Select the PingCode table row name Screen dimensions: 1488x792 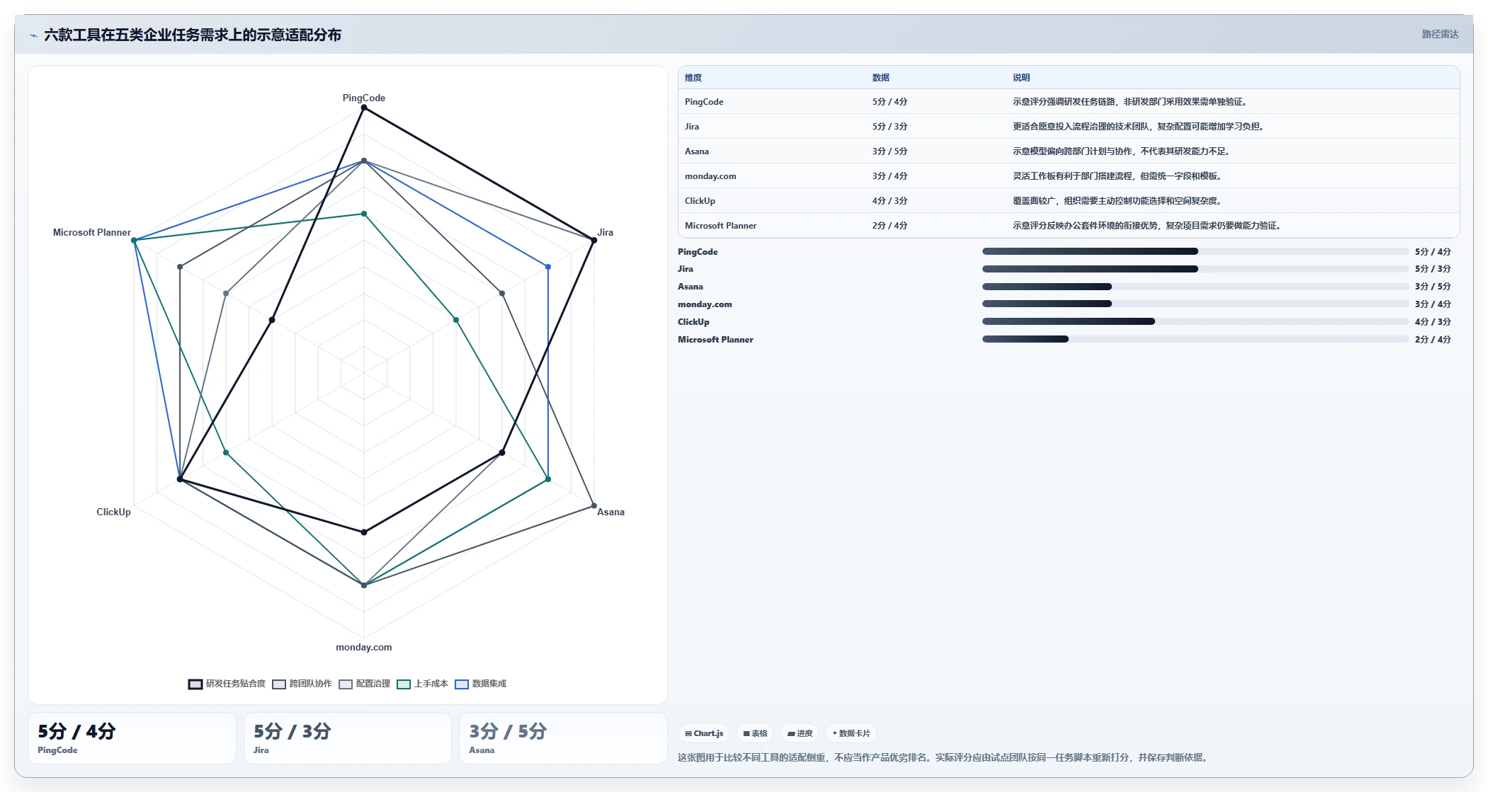pos(704,102)
